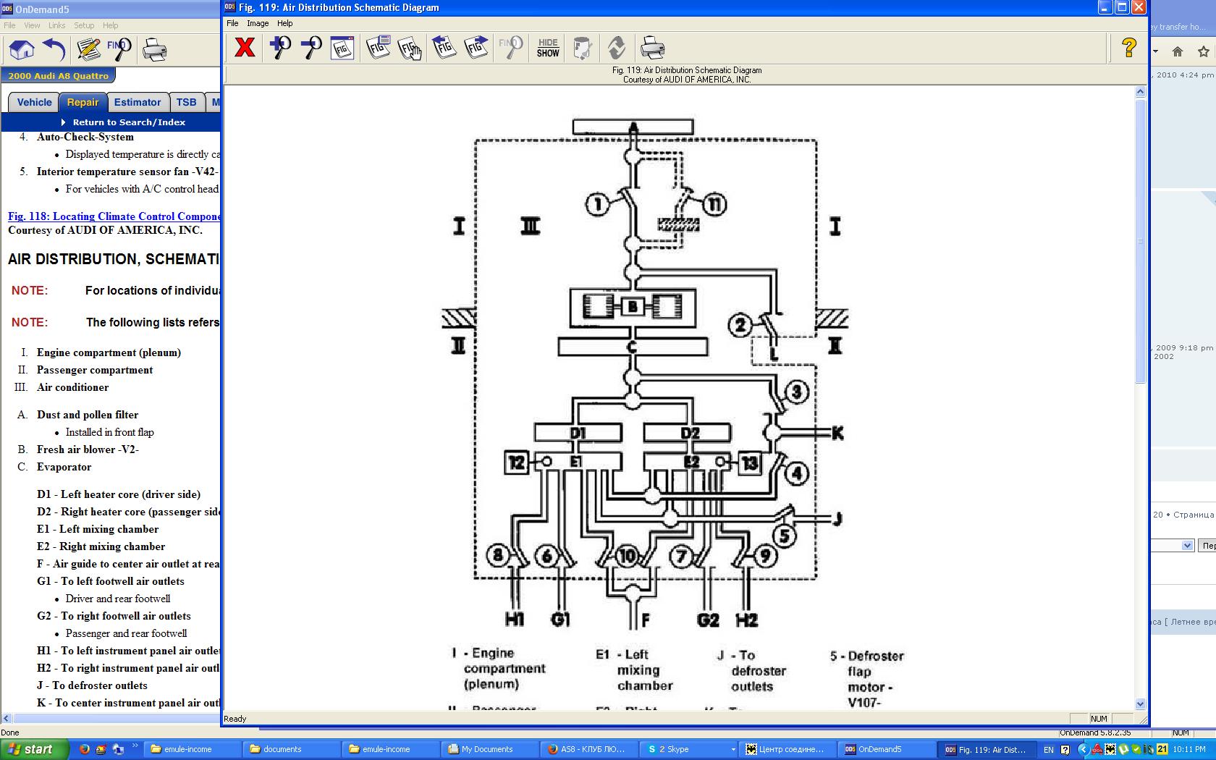Select the Vehicle tab
Image resolution: width=1216 pixels, height=760 pixels.
(34, 102)
